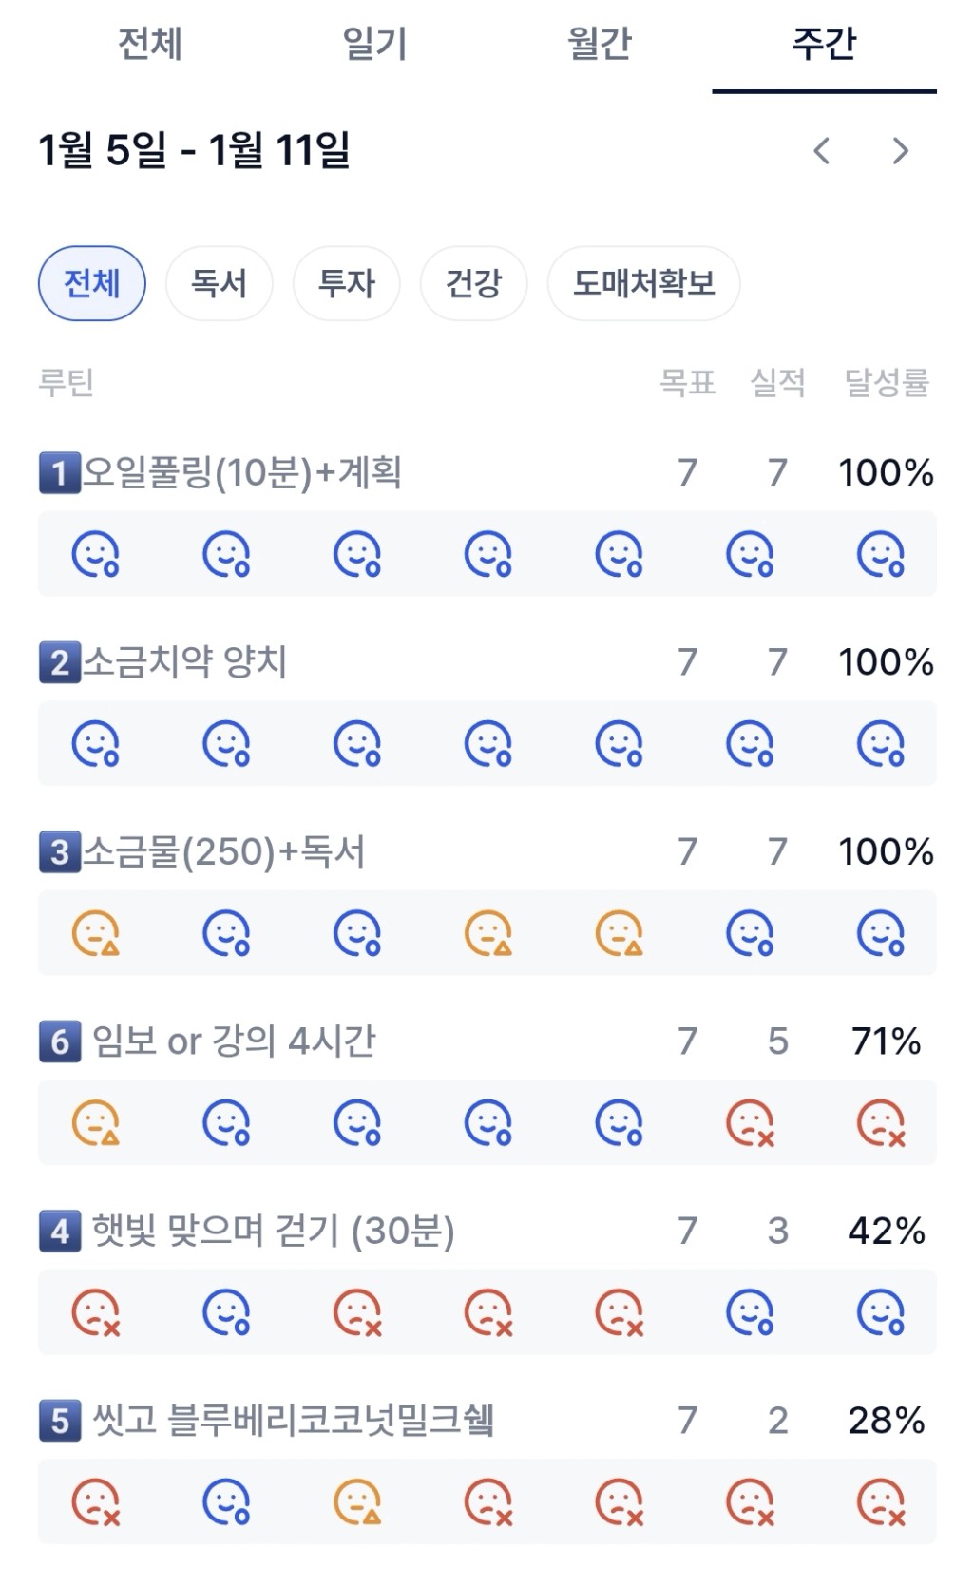
Task: Click the orange face in 씻고 블루베리코코넛밀크쉐 row
Action: (x=357, y=1502)
